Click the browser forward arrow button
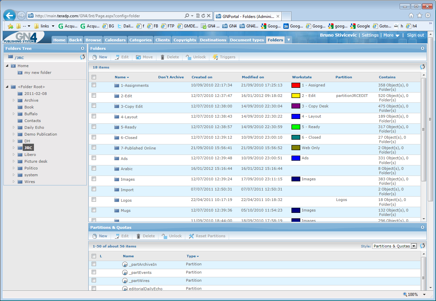This screenshot has width=436, height=301. [x=21, y=16]
